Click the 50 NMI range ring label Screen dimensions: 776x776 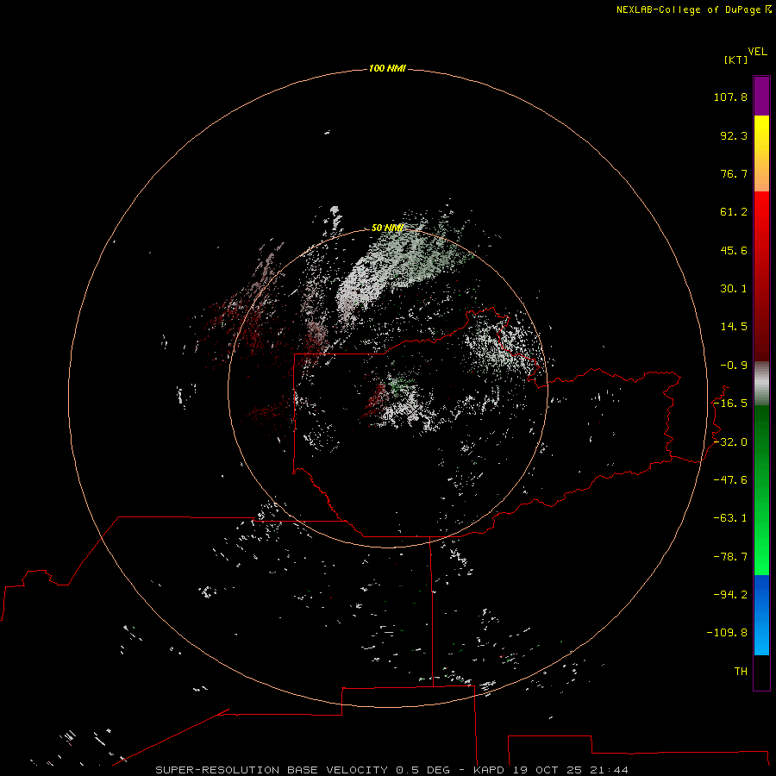(x=387, y=228)
